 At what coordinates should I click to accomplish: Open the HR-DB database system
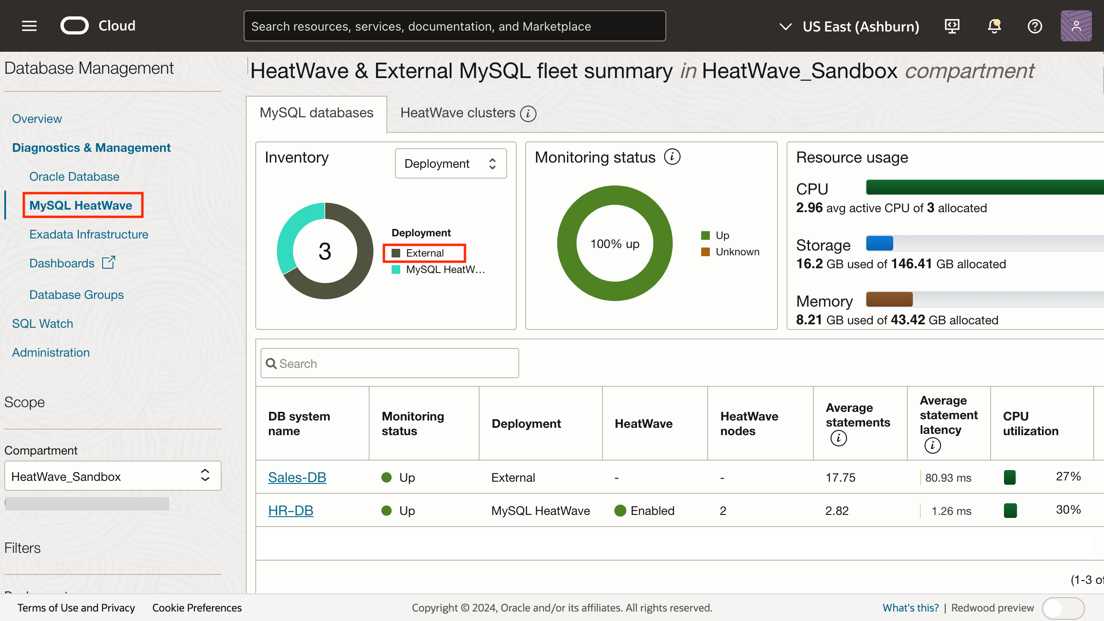tap(290, 510)
